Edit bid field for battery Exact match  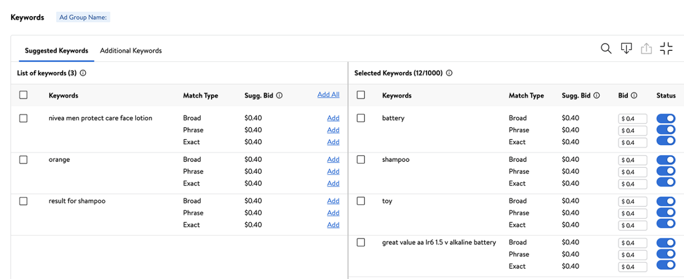tap(633, 143)
